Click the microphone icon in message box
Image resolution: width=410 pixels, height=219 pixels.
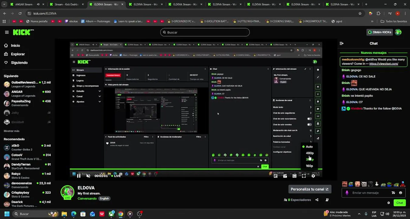(347, 193)
